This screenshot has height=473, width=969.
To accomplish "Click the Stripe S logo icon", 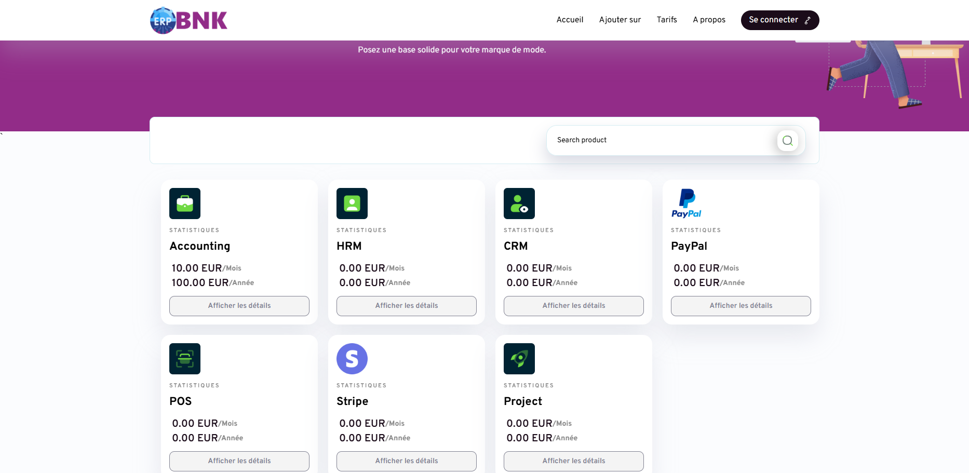I will pyautogui.click(x=352, y=359).
